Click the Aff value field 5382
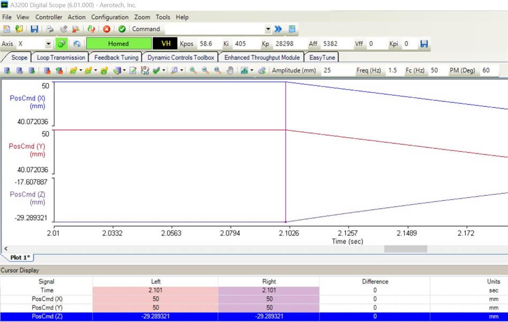Viewport: 508px width, 322px height. coord(336,44)
